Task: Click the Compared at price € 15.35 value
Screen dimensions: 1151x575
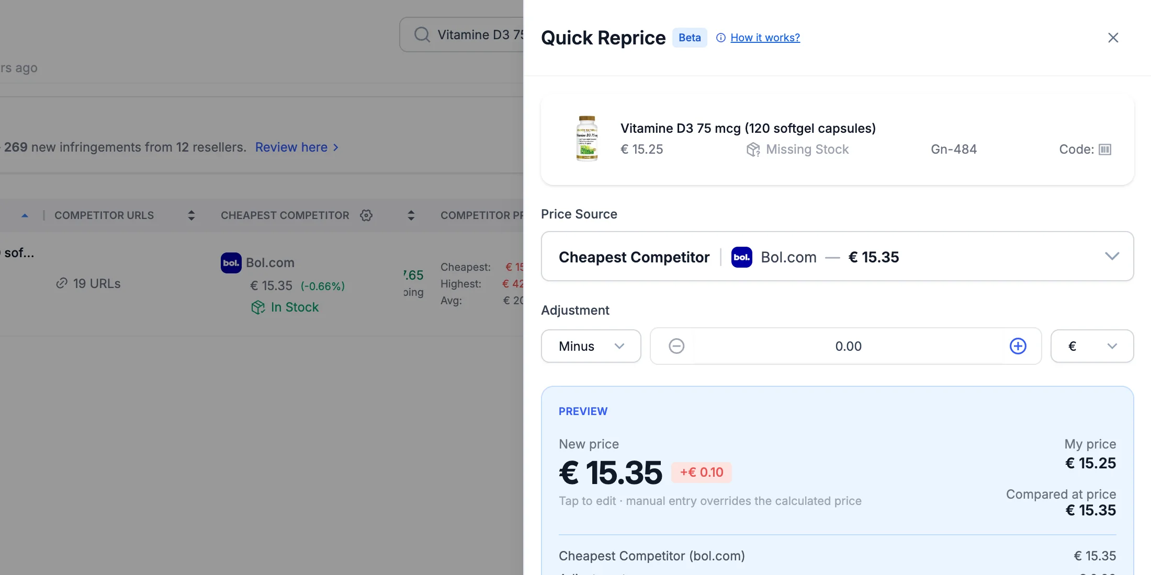Action: coord(1091,510)
